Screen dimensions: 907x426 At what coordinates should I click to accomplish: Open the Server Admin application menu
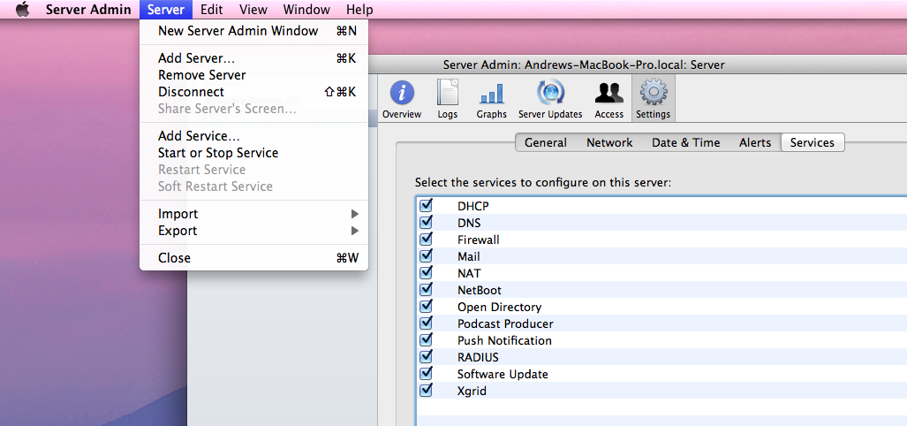(88, 9)
